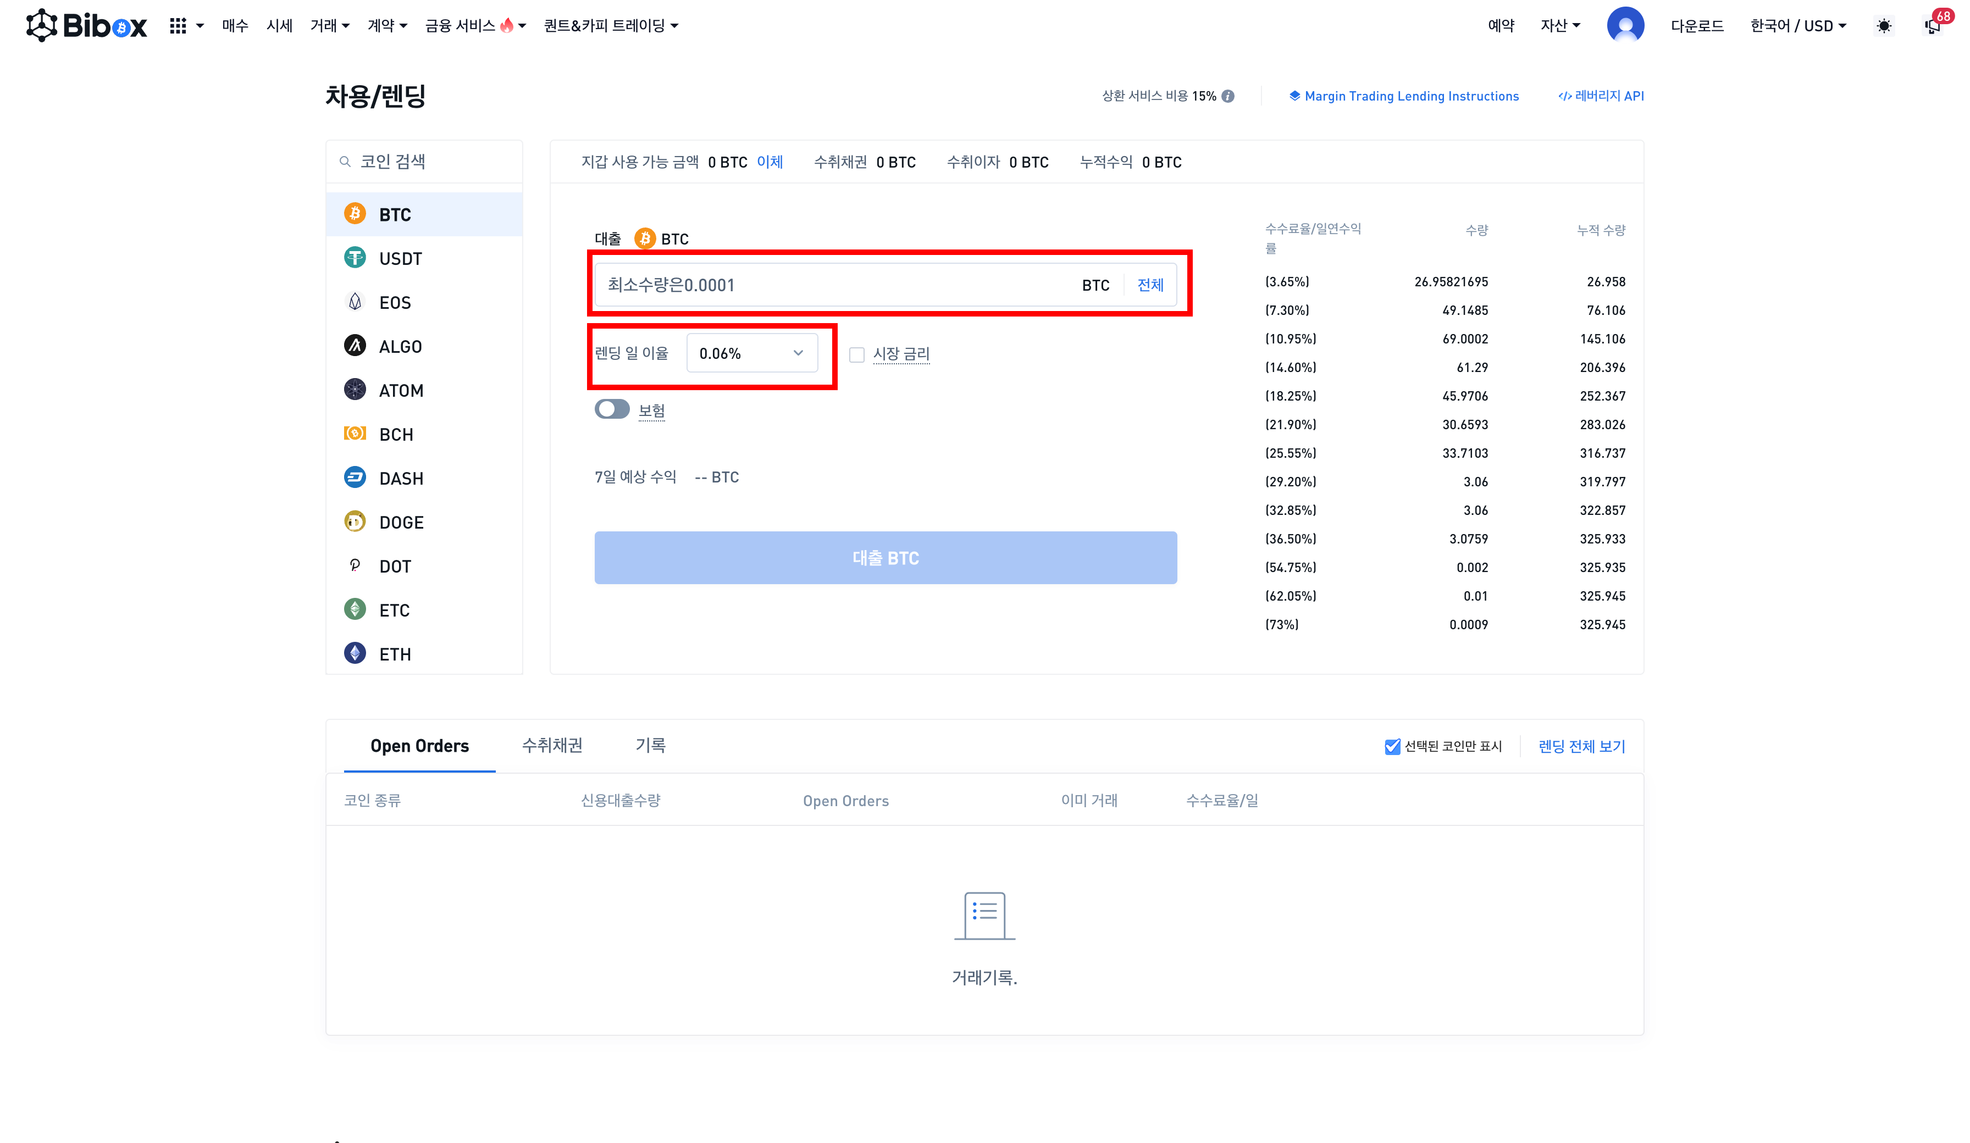
Task: Select the ETH coin icon in the list
Action: click(x=355, y=653)
